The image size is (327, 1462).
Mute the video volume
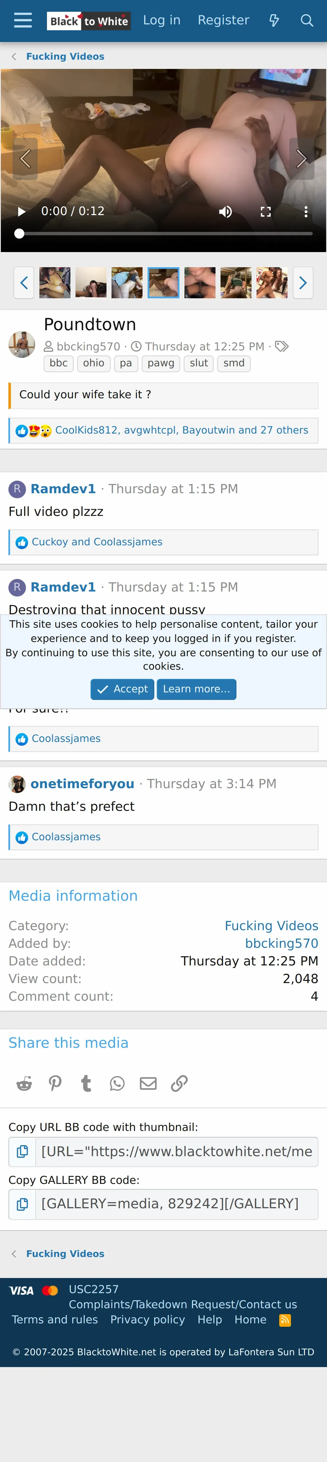click(x=226, y=212)
